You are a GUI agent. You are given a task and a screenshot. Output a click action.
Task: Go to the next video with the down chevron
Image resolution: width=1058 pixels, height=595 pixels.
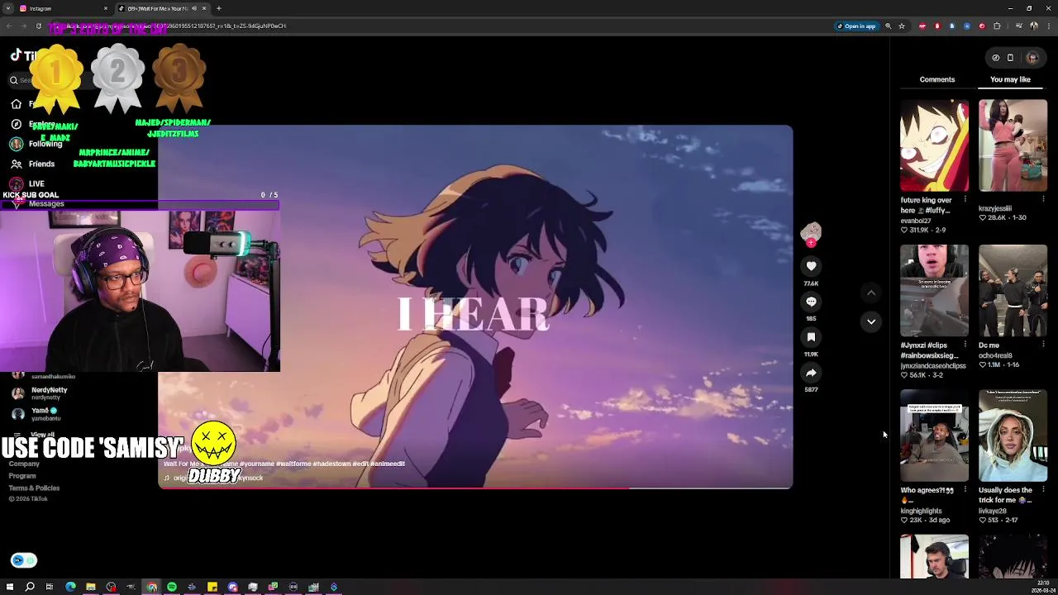click(871, 321)
